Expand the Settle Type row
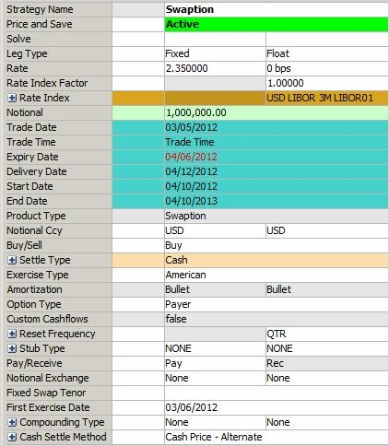This screenshot has width=389, height=446. (x=12, y=260)
